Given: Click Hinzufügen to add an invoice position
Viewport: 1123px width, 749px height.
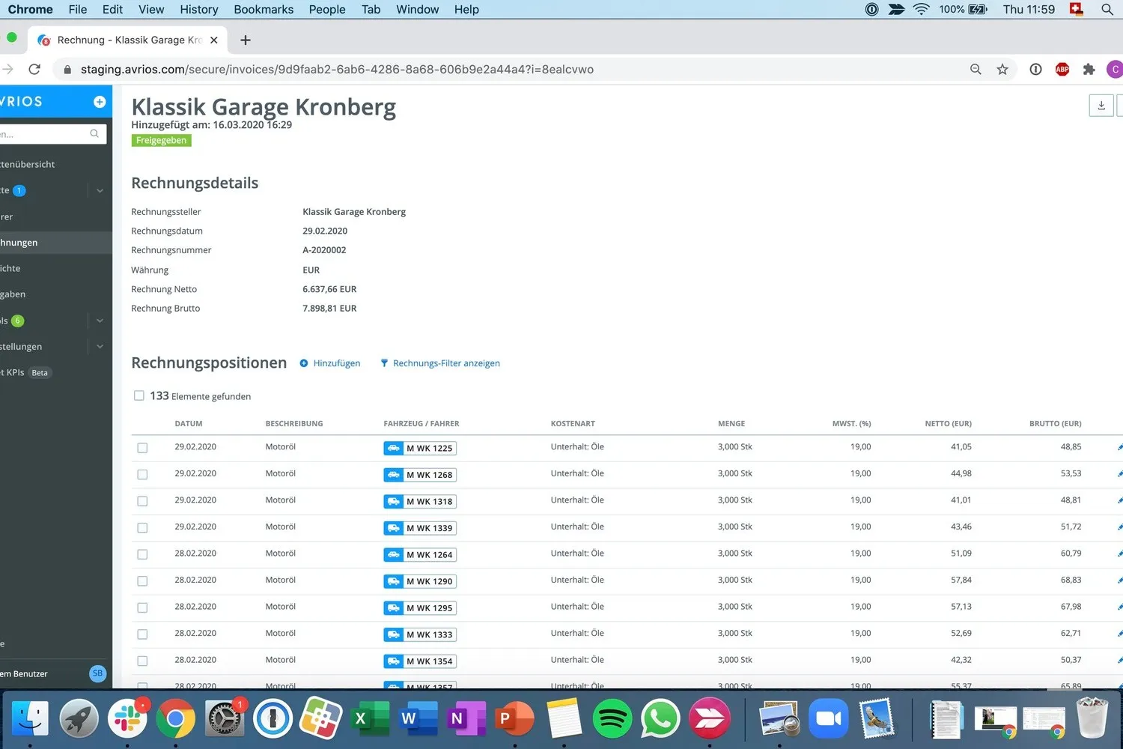Looking at the screenshot, I should coord(330,363).
